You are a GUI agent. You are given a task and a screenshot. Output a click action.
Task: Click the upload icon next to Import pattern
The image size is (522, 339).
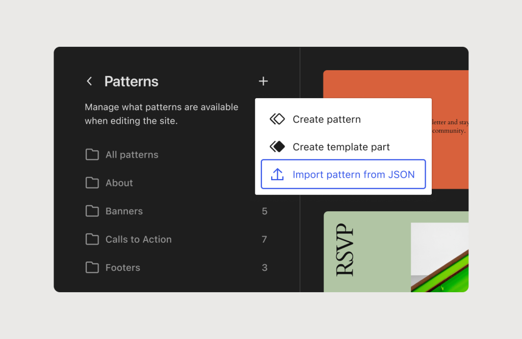click(x=277, y=174)
